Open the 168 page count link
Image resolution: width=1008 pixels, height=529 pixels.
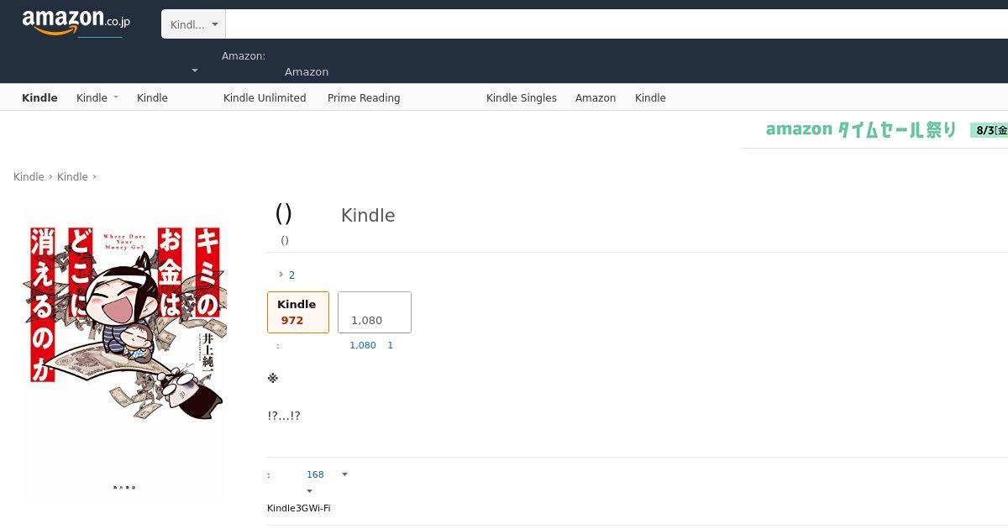pyautogui.click(x=315, y=474)
